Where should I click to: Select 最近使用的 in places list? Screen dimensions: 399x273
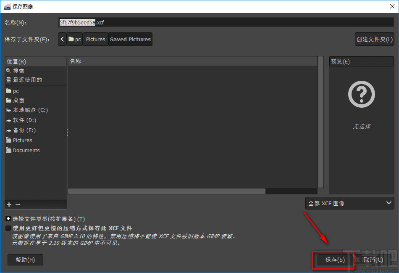pyautogui.click(x=27, y=80)
